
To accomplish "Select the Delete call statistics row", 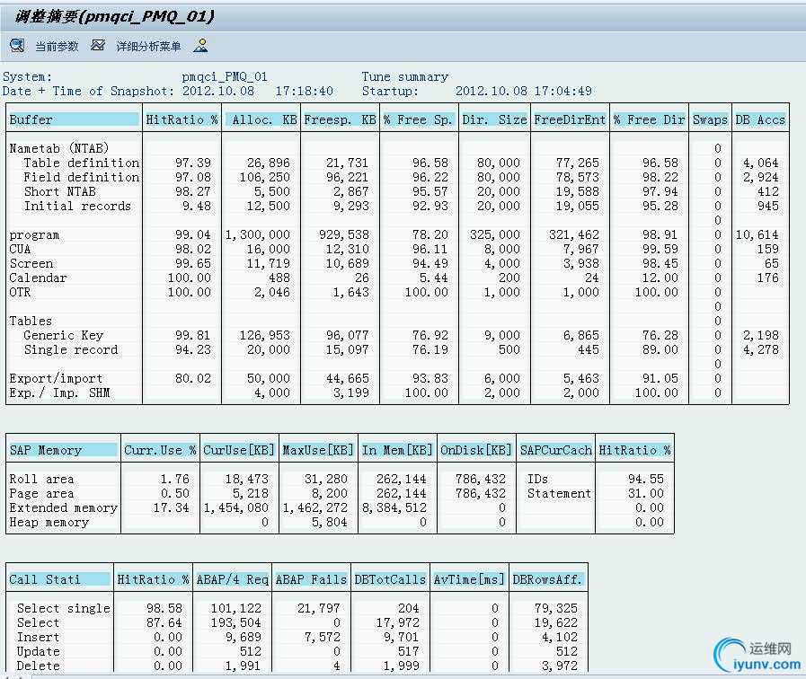I will (x=297, y=666).
